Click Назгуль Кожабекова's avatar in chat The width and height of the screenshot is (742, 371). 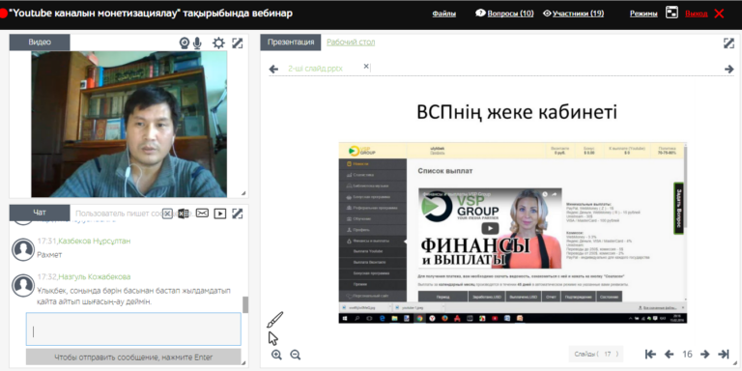coord(23,285)
